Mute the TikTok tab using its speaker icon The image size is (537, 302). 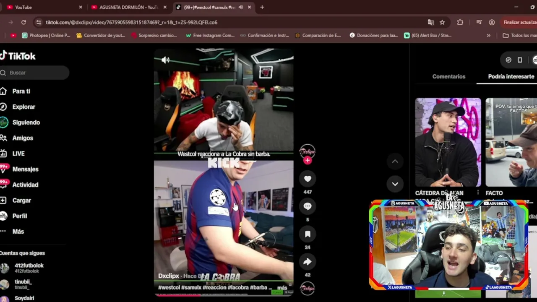coord(241,7)
